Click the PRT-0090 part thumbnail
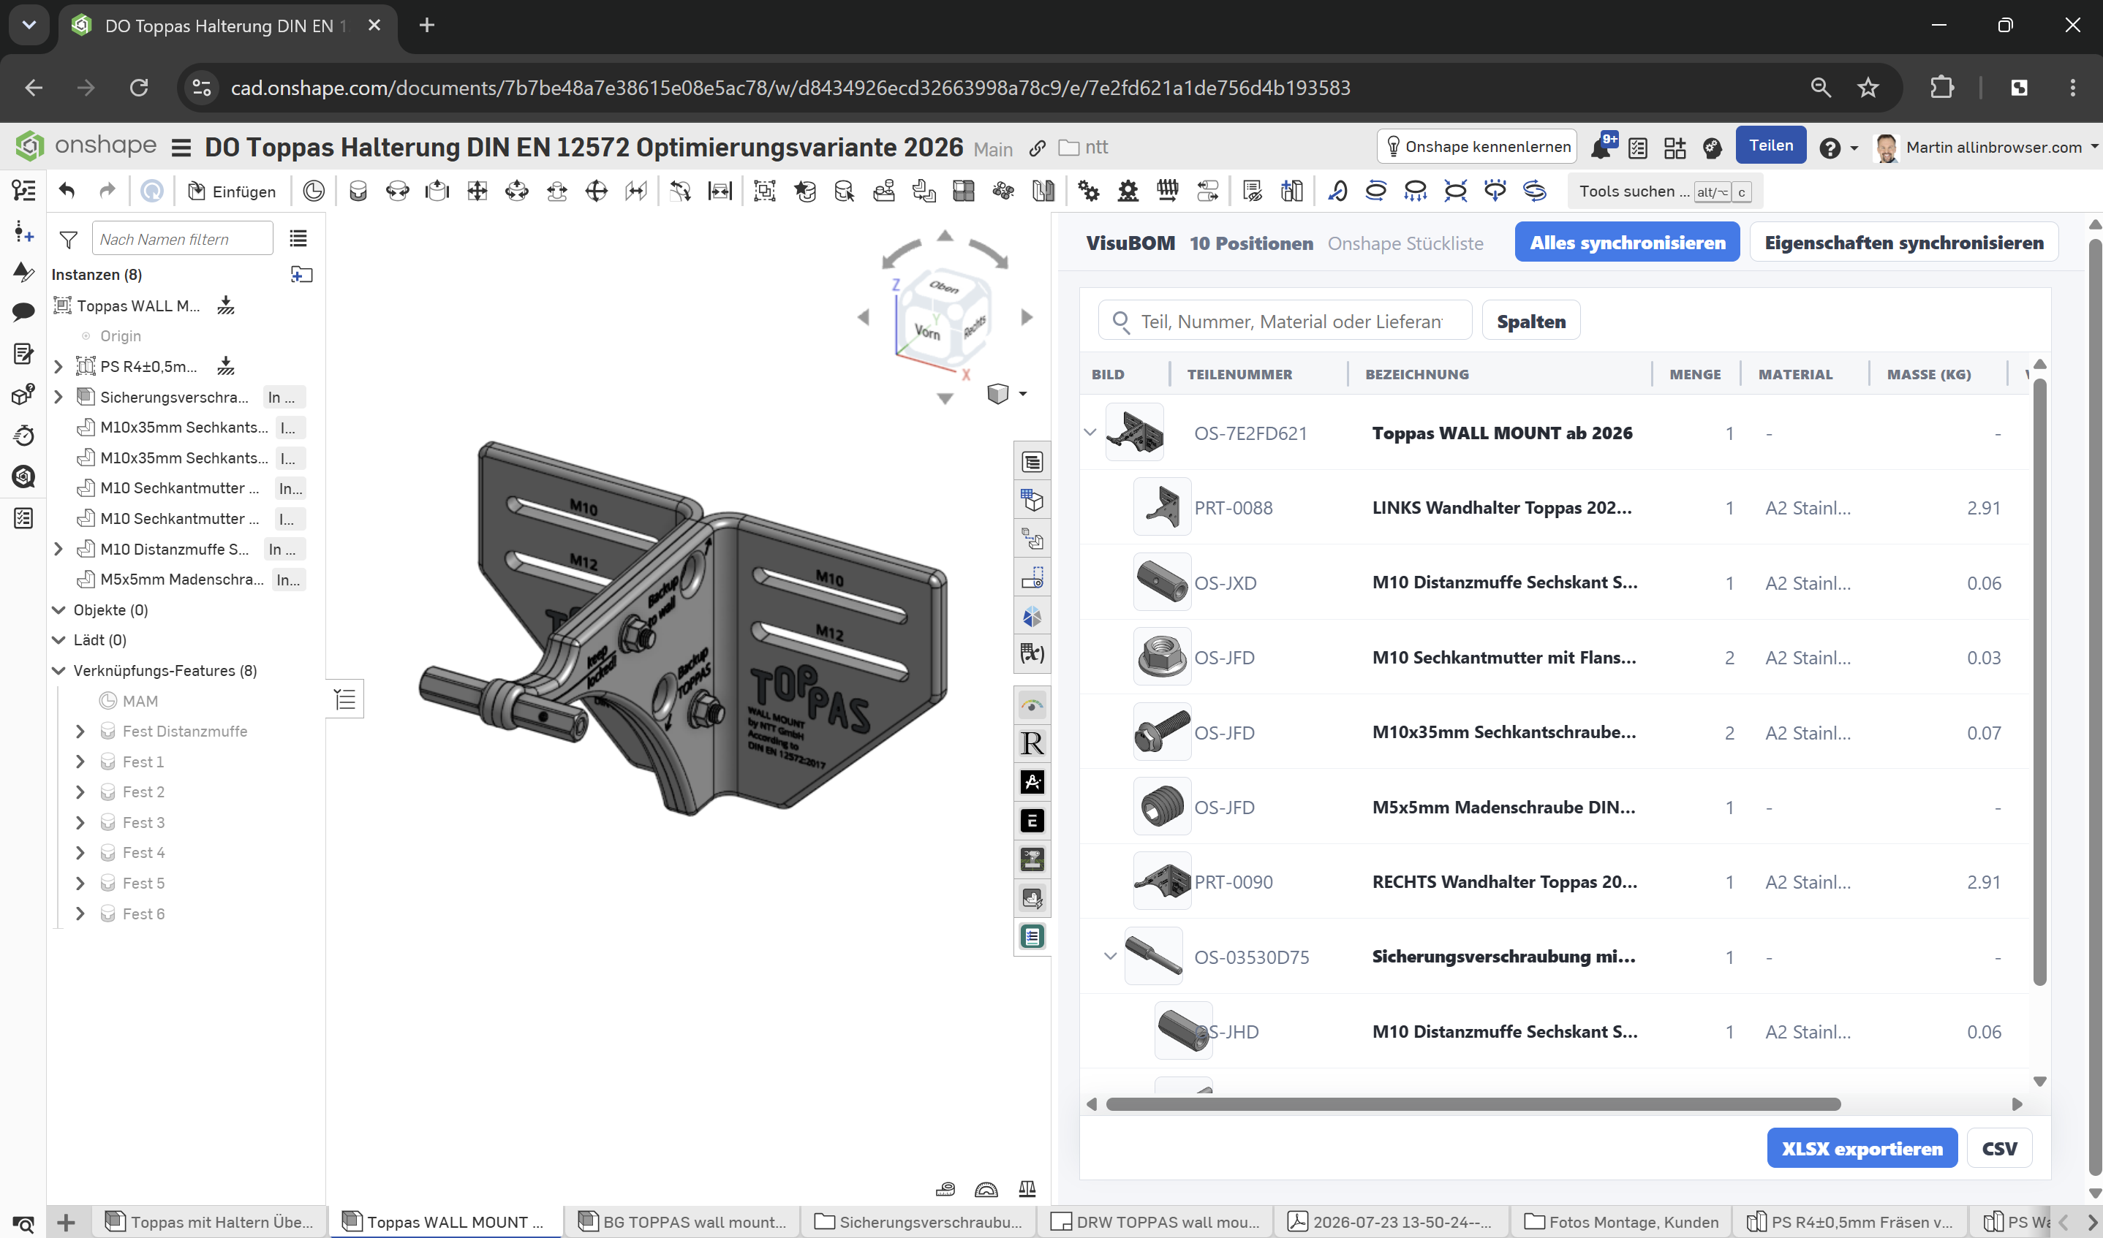The height and width of the screenshot is (1238, 2103). click(1162, 881)
